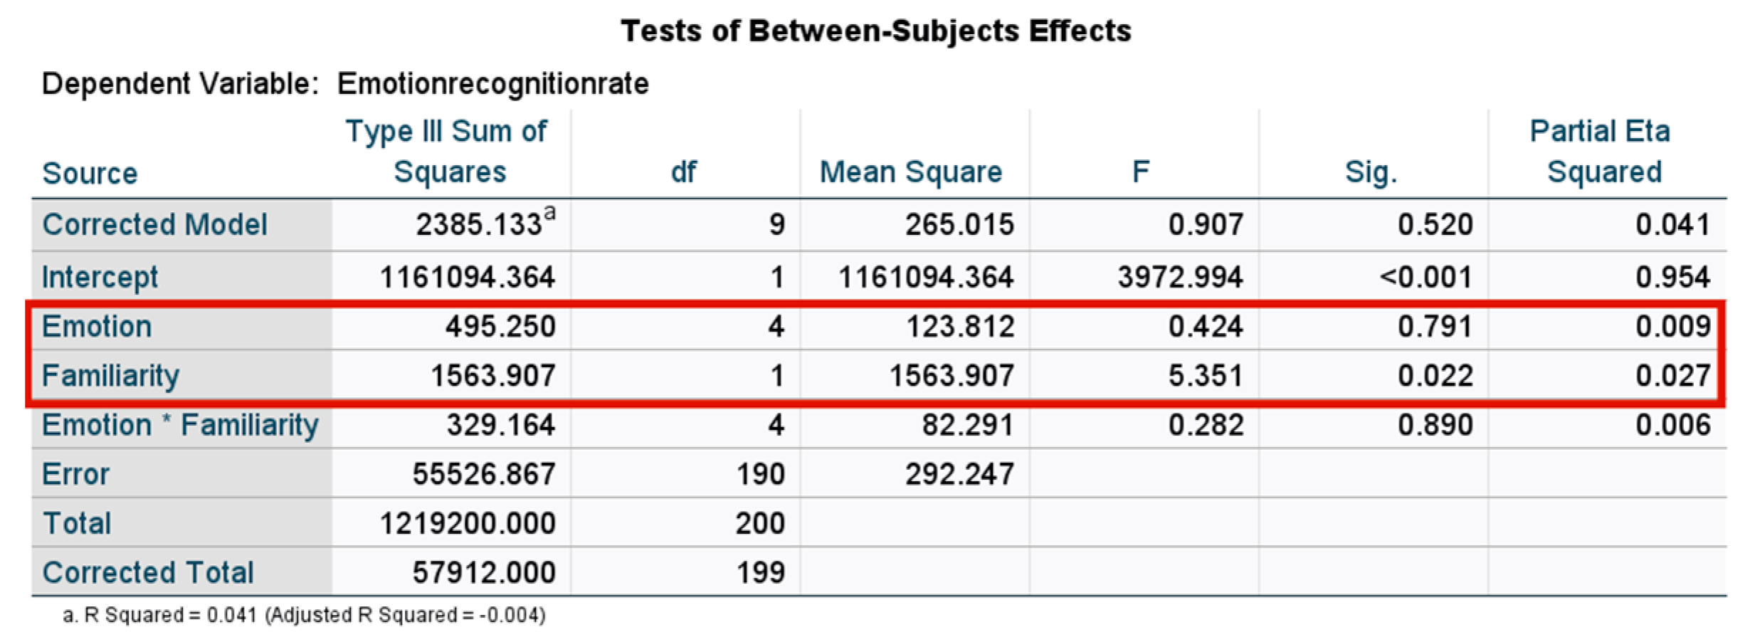Click the 'Corrected Total' row label

(x=148, y=572)
